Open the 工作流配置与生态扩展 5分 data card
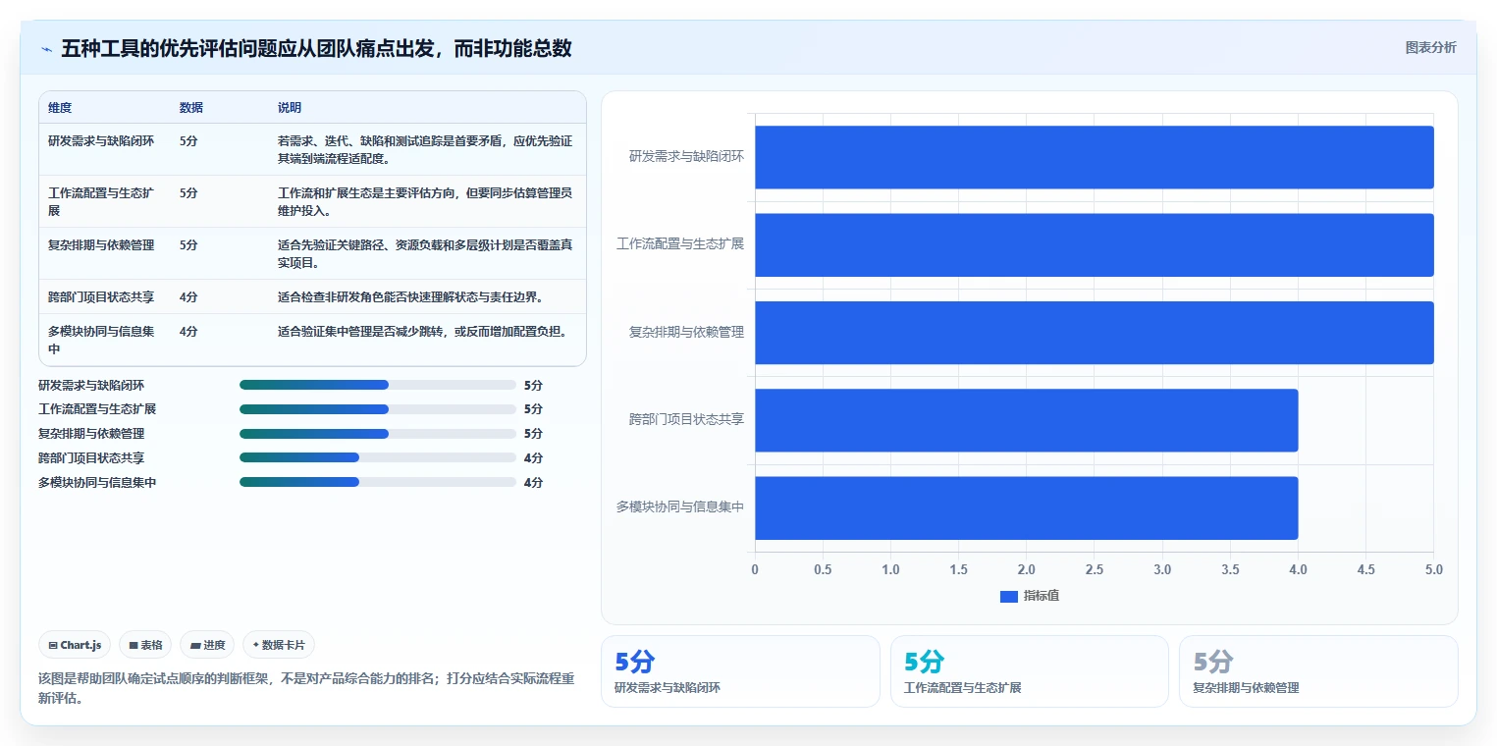The image size is (1497, 746). pos(1029,671)
